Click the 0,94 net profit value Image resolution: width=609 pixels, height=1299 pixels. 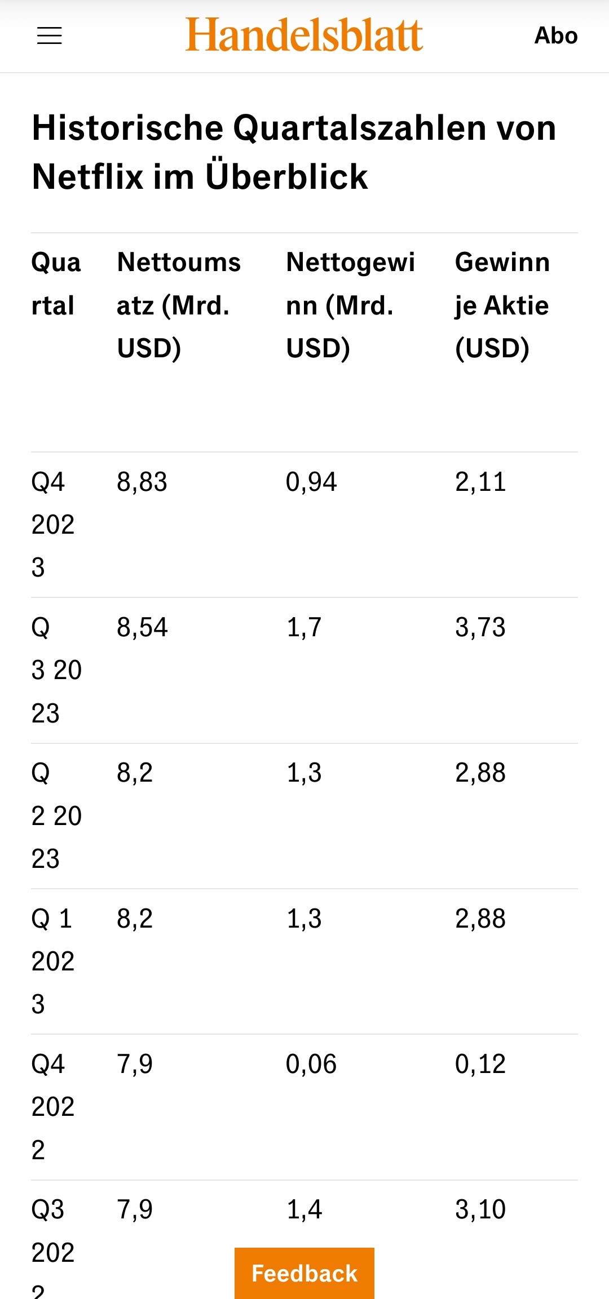pyautogui.click(x=311, y=482)
